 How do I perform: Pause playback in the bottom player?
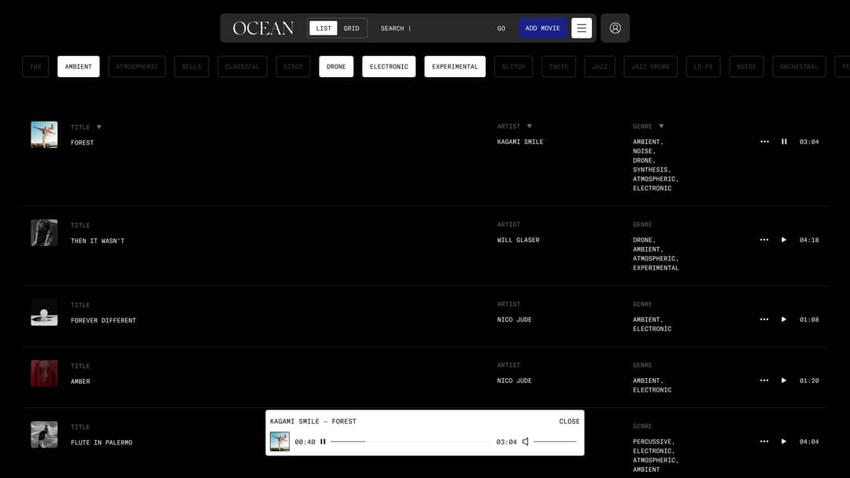[323, 442]
